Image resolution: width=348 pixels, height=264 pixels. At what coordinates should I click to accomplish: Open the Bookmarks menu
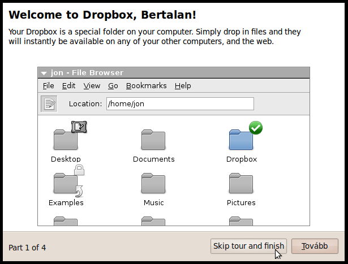click(x=146, y=85)
